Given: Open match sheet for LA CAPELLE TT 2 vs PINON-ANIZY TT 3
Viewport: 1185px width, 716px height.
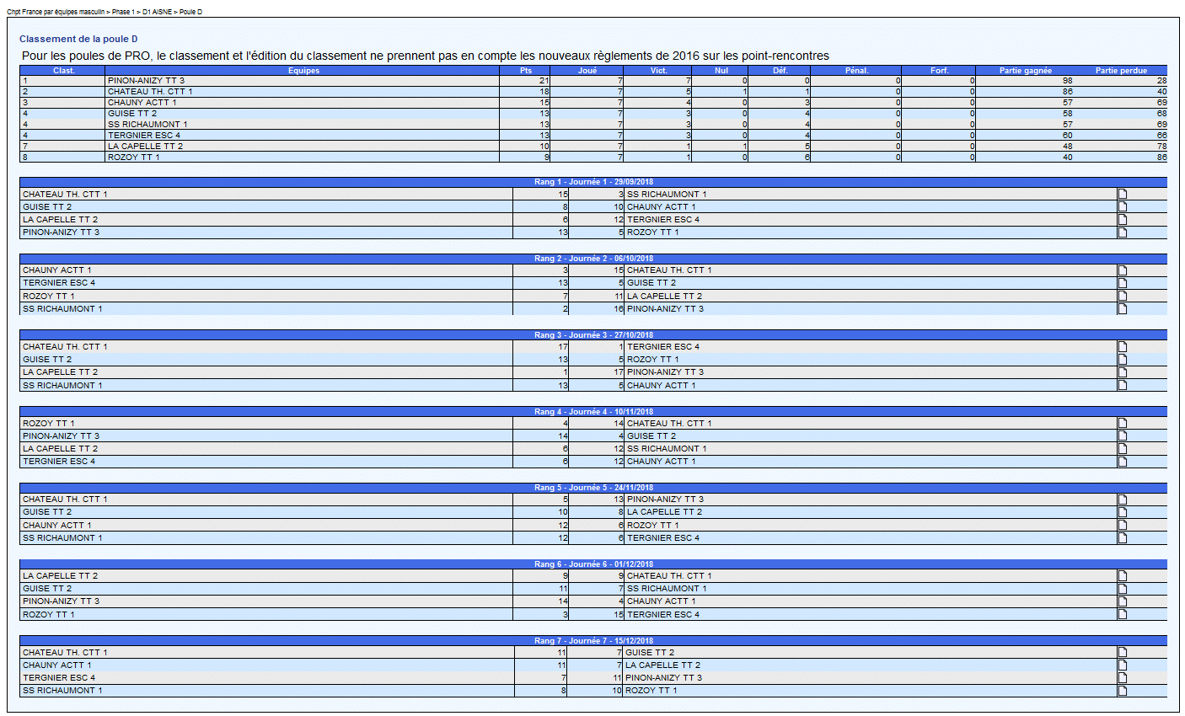Looking at the screenshot, I should tap(1122, 372).
